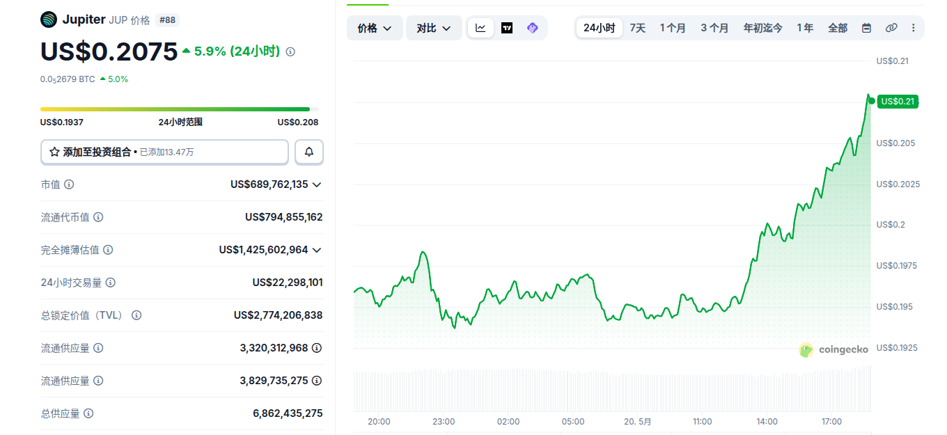The height and width of the screenshot is (435, 947).
Task: Click the 24-hour range progress bar
Action: coord(180,109)
